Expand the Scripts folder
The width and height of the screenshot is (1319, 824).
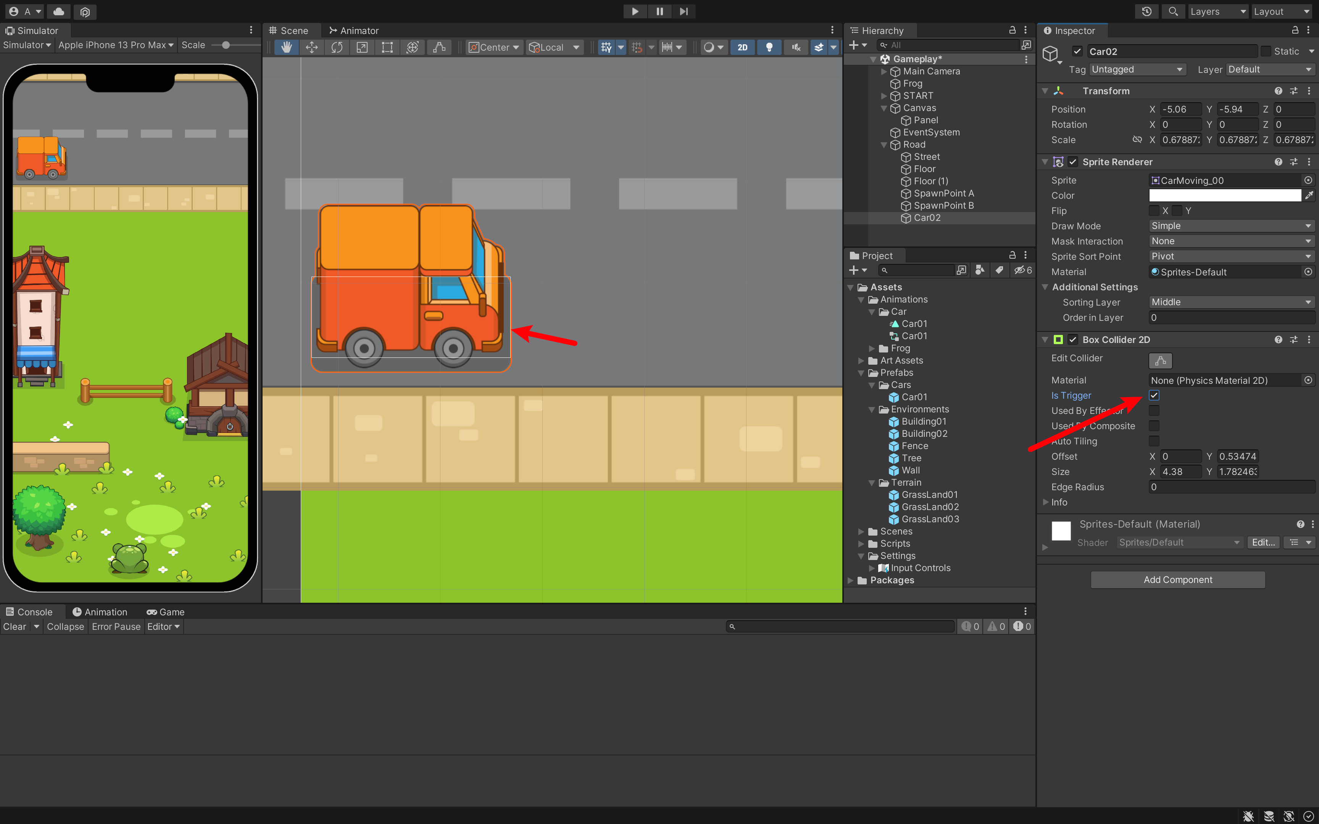click(x=861, y=543)
